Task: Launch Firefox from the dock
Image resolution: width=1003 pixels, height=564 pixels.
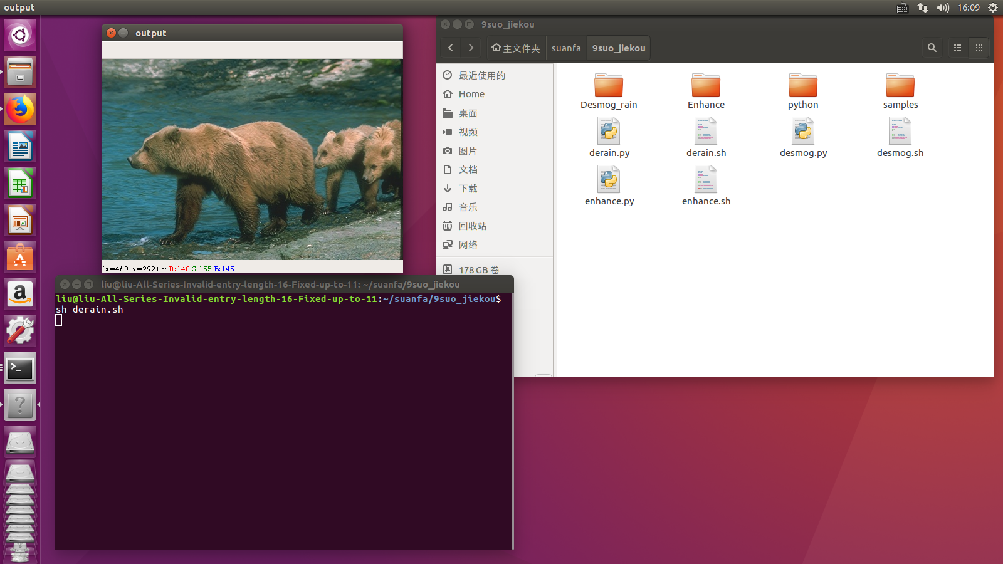Action: tap(20, 109)
